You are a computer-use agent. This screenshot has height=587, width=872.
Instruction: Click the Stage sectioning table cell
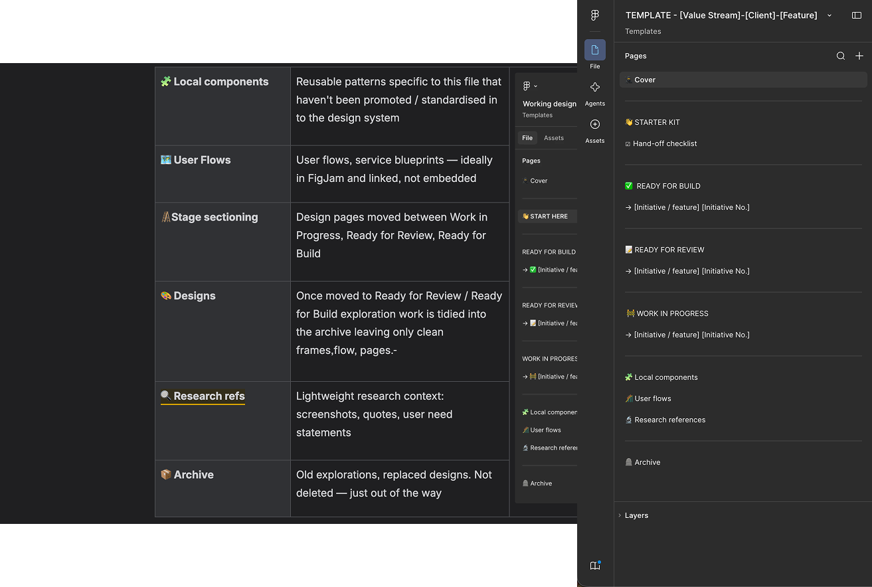pyautogui.click(x=222, y=242)
